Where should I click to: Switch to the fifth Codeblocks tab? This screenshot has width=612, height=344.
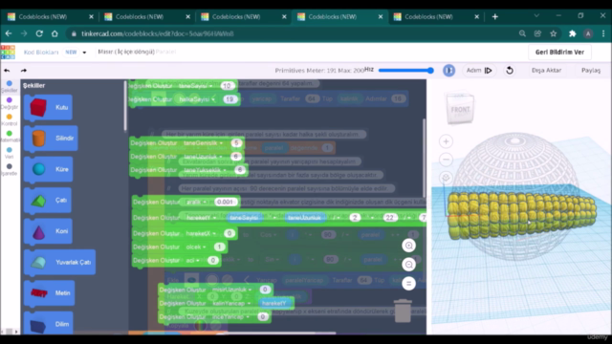click(436, 17)
